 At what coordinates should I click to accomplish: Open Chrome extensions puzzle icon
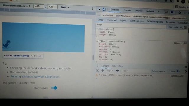(178, 1)
